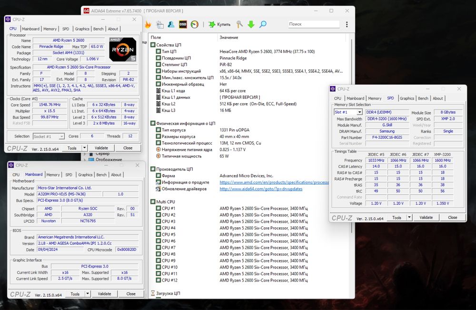Select the Тип корпуса row

point(249,130)
